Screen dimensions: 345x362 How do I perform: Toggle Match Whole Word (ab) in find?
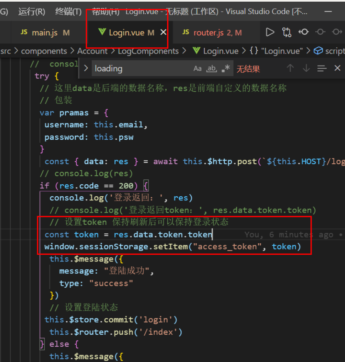click(211, 68)
